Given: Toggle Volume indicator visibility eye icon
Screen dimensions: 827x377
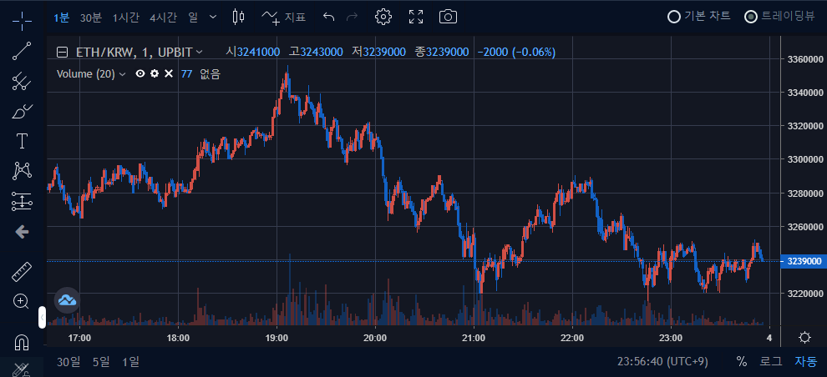Looking at the screenshot, I should 140,73.
